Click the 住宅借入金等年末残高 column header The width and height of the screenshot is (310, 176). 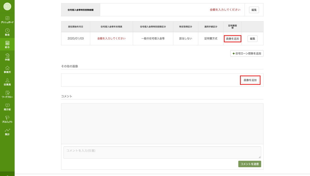(x=111, y=27)
